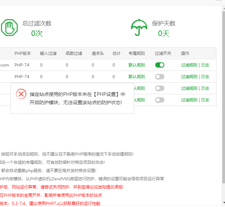The image size is (225, 207).
Task: Click the scrollbar down arrow at the bottom right
Action: tap(224, 203)
